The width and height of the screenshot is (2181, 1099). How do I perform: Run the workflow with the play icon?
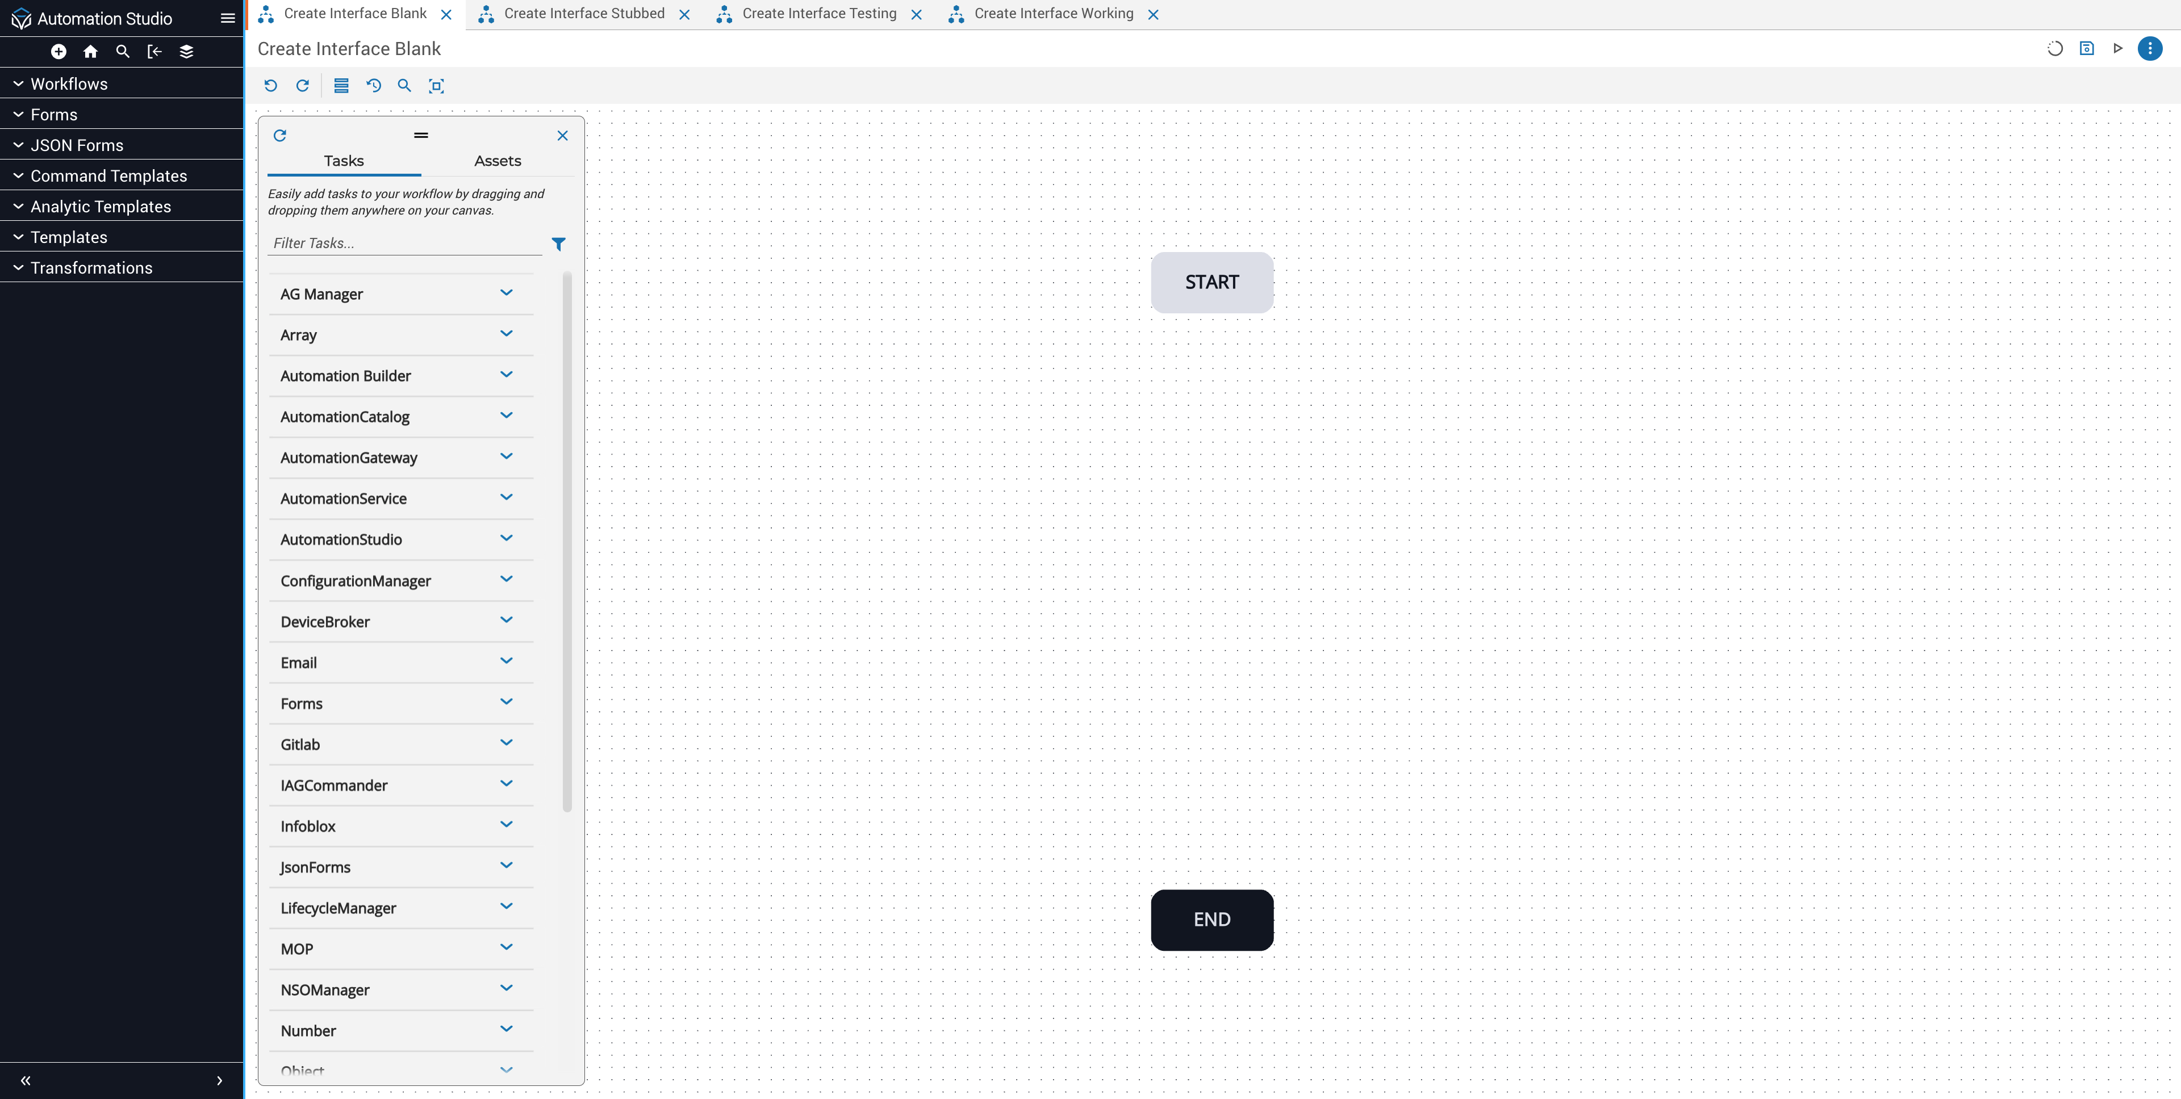click(2119, 48)
